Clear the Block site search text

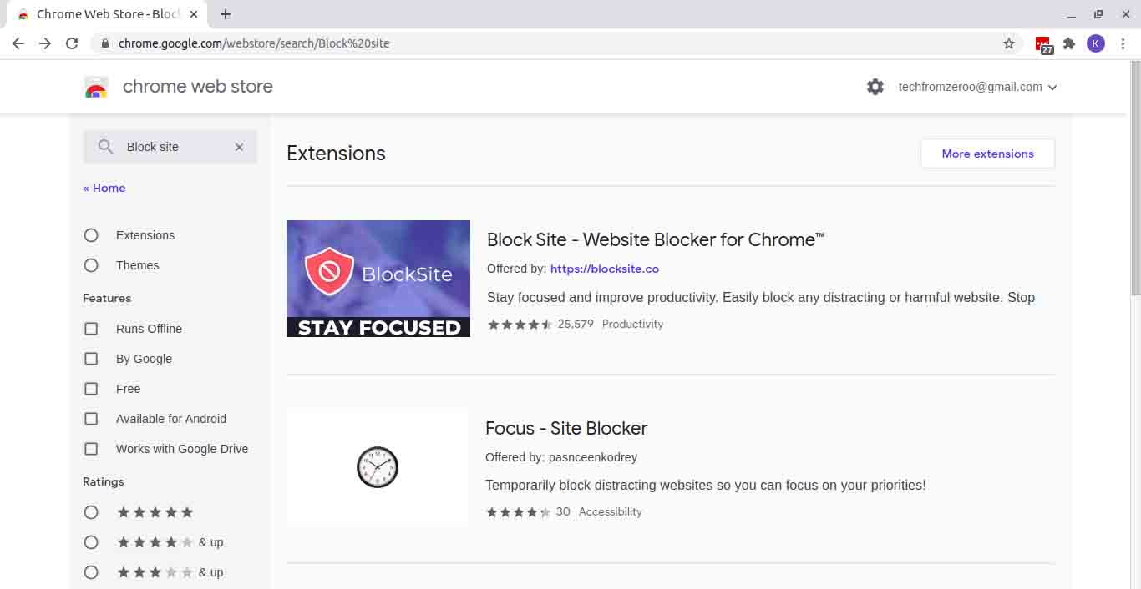pyautogui.click(x=239, y=147)
